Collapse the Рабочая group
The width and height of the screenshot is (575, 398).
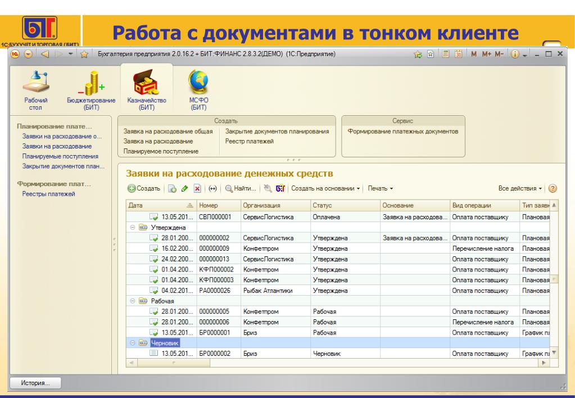click(x=133, y=301)
